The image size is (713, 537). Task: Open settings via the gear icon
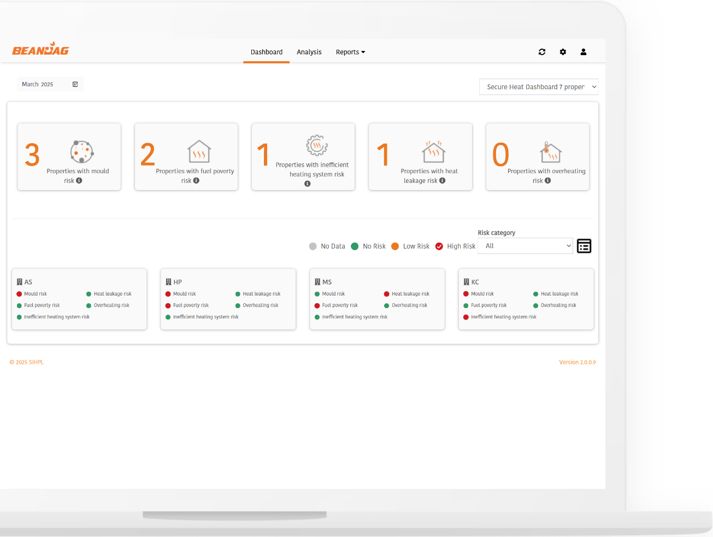pyautogui.click(x=563, y=52)
